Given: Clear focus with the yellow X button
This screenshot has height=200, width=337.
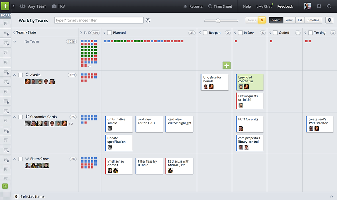Looking at the screenshot, I should pos(262,20).
